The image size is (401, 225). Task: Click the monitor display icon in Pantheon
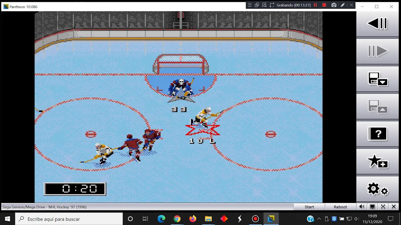point(372,207)
